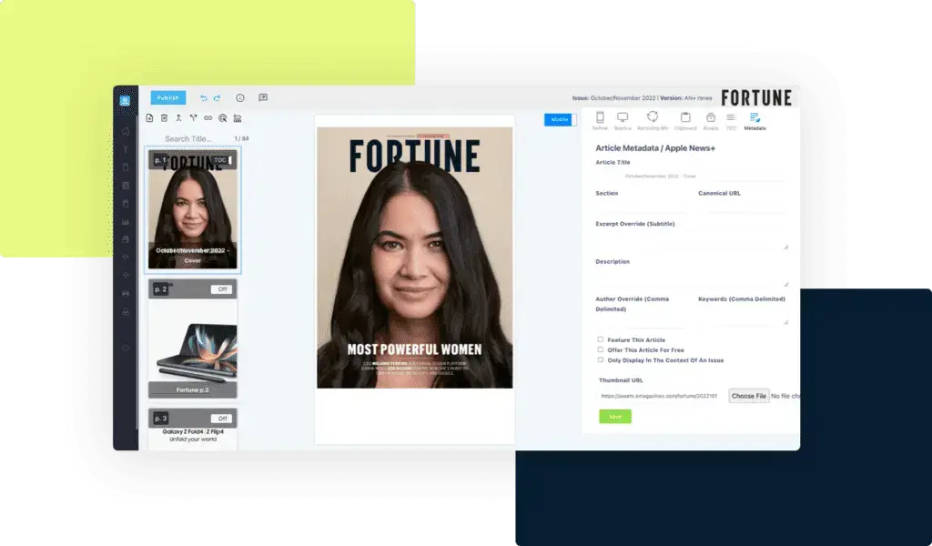
Task: Click the Excerpt Override text area
Action: pos(692,240)
